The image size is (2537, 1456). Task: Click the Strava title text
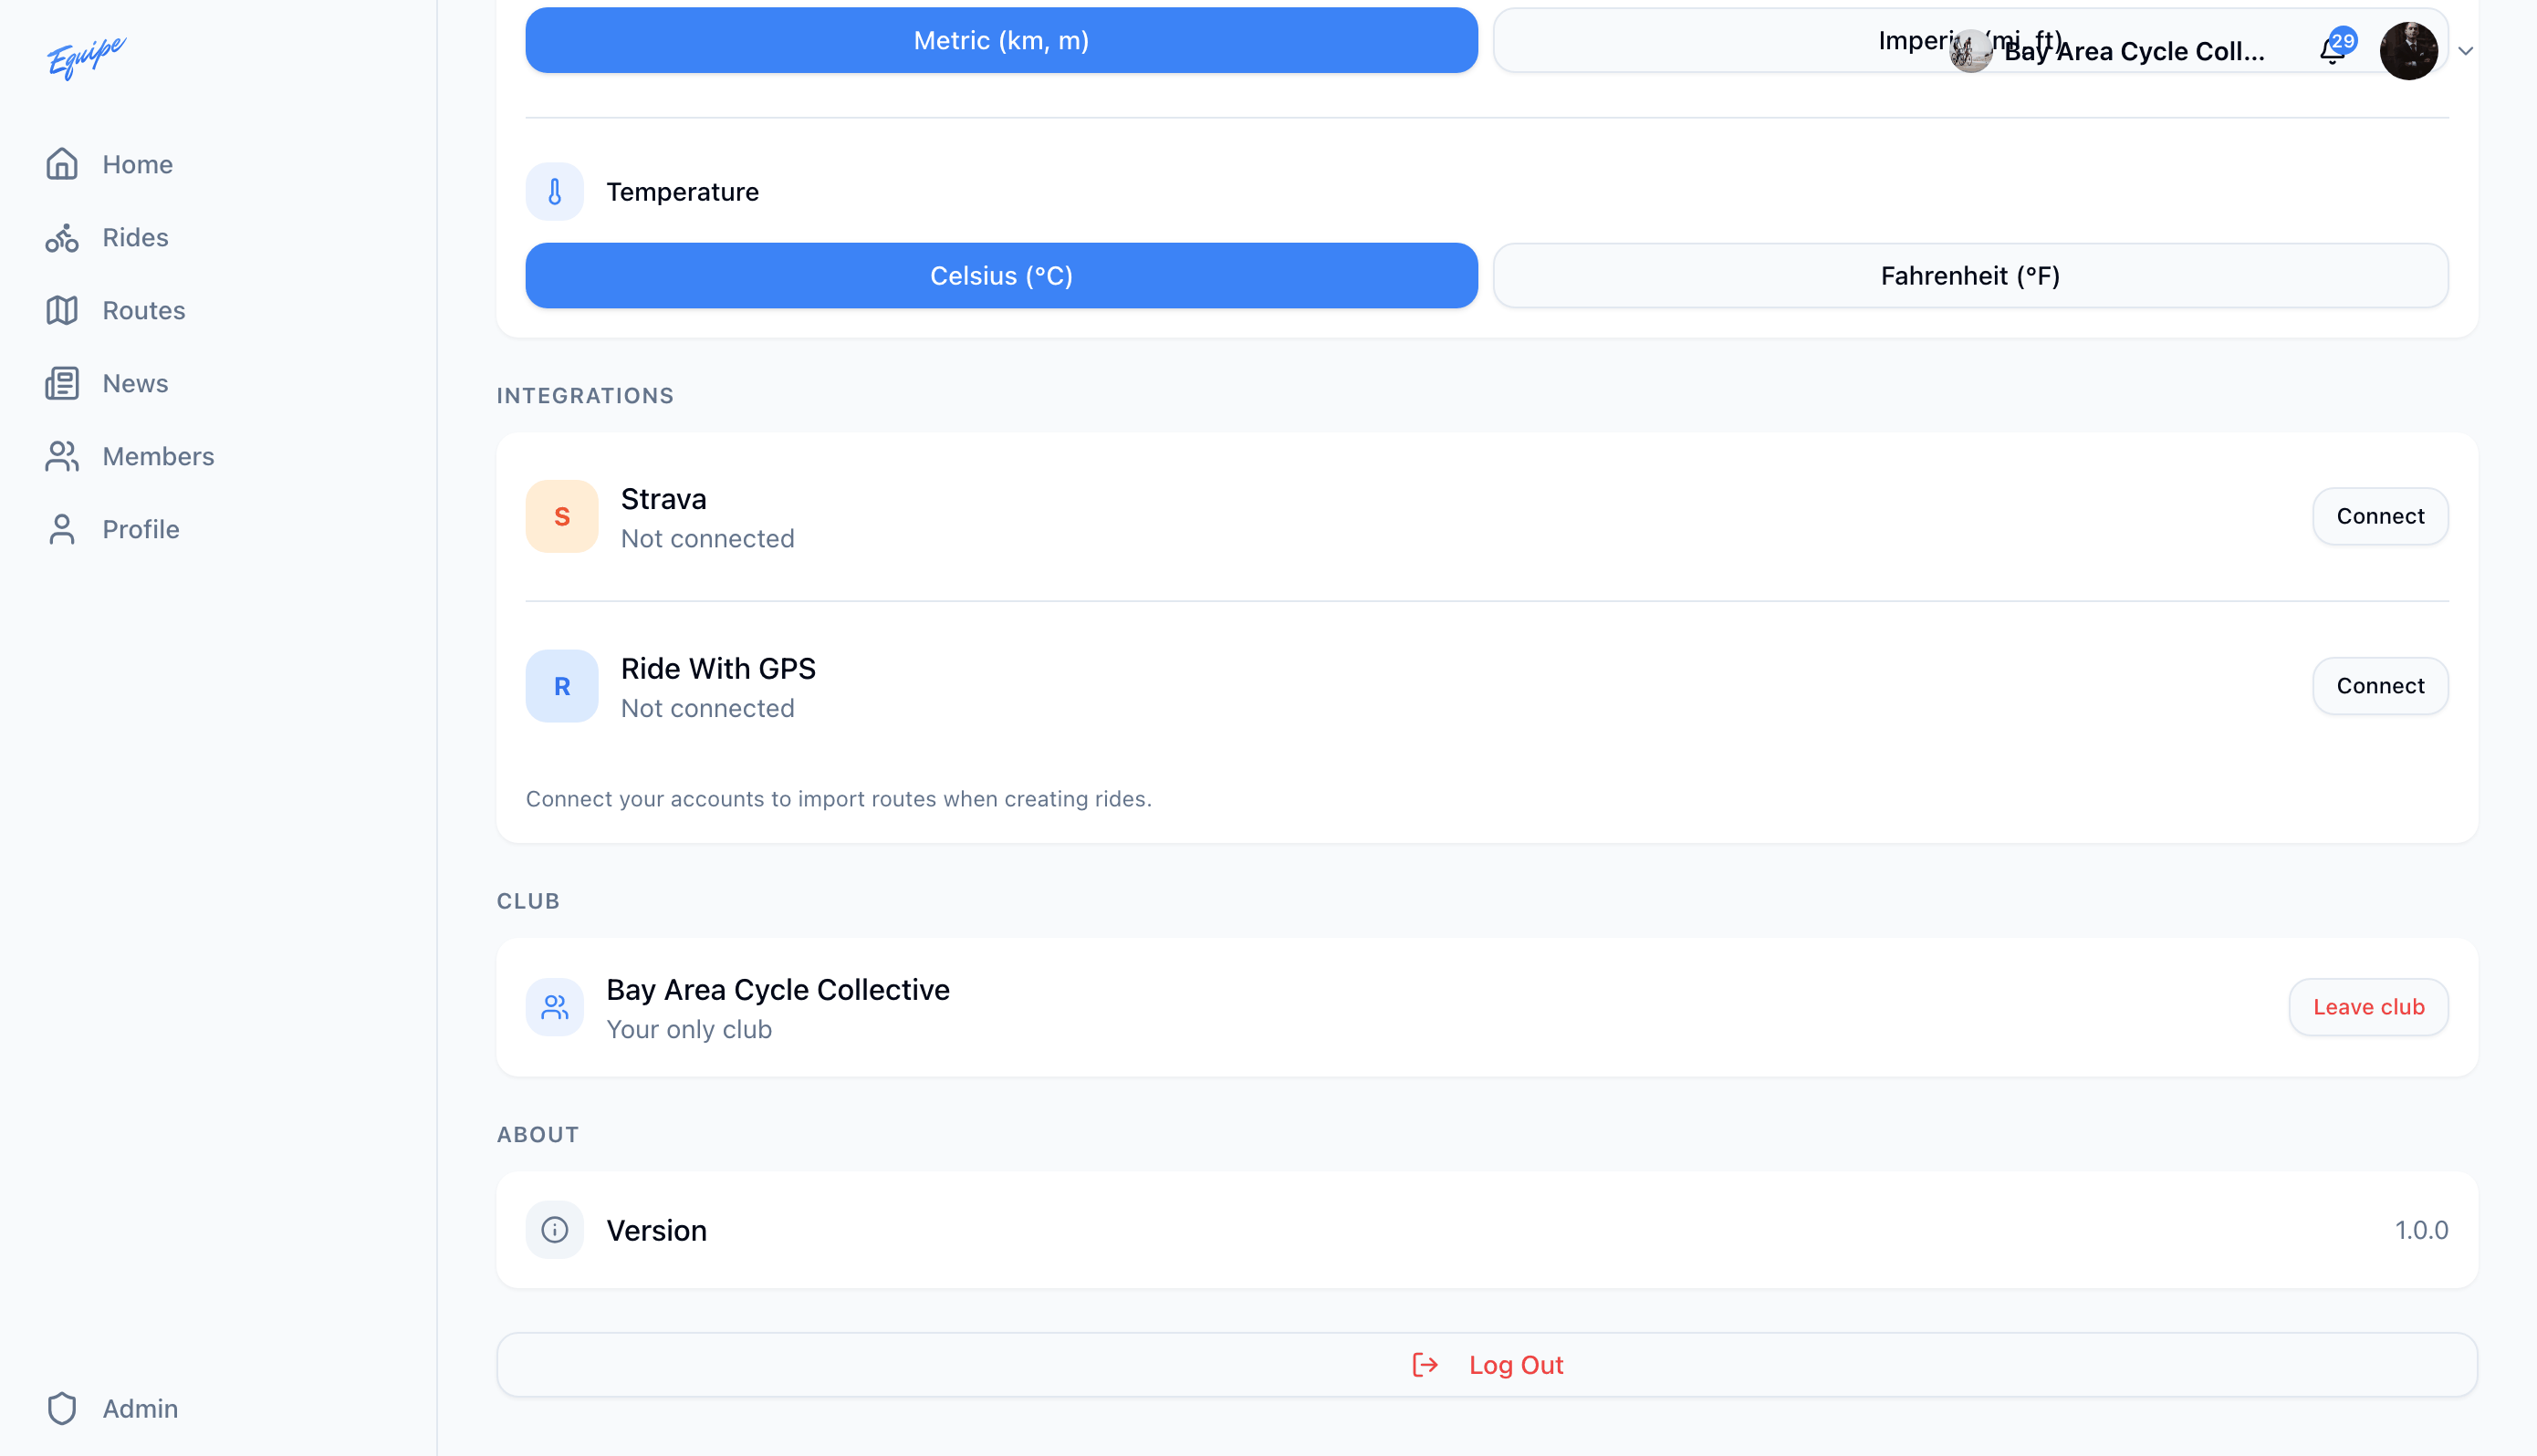663,498
